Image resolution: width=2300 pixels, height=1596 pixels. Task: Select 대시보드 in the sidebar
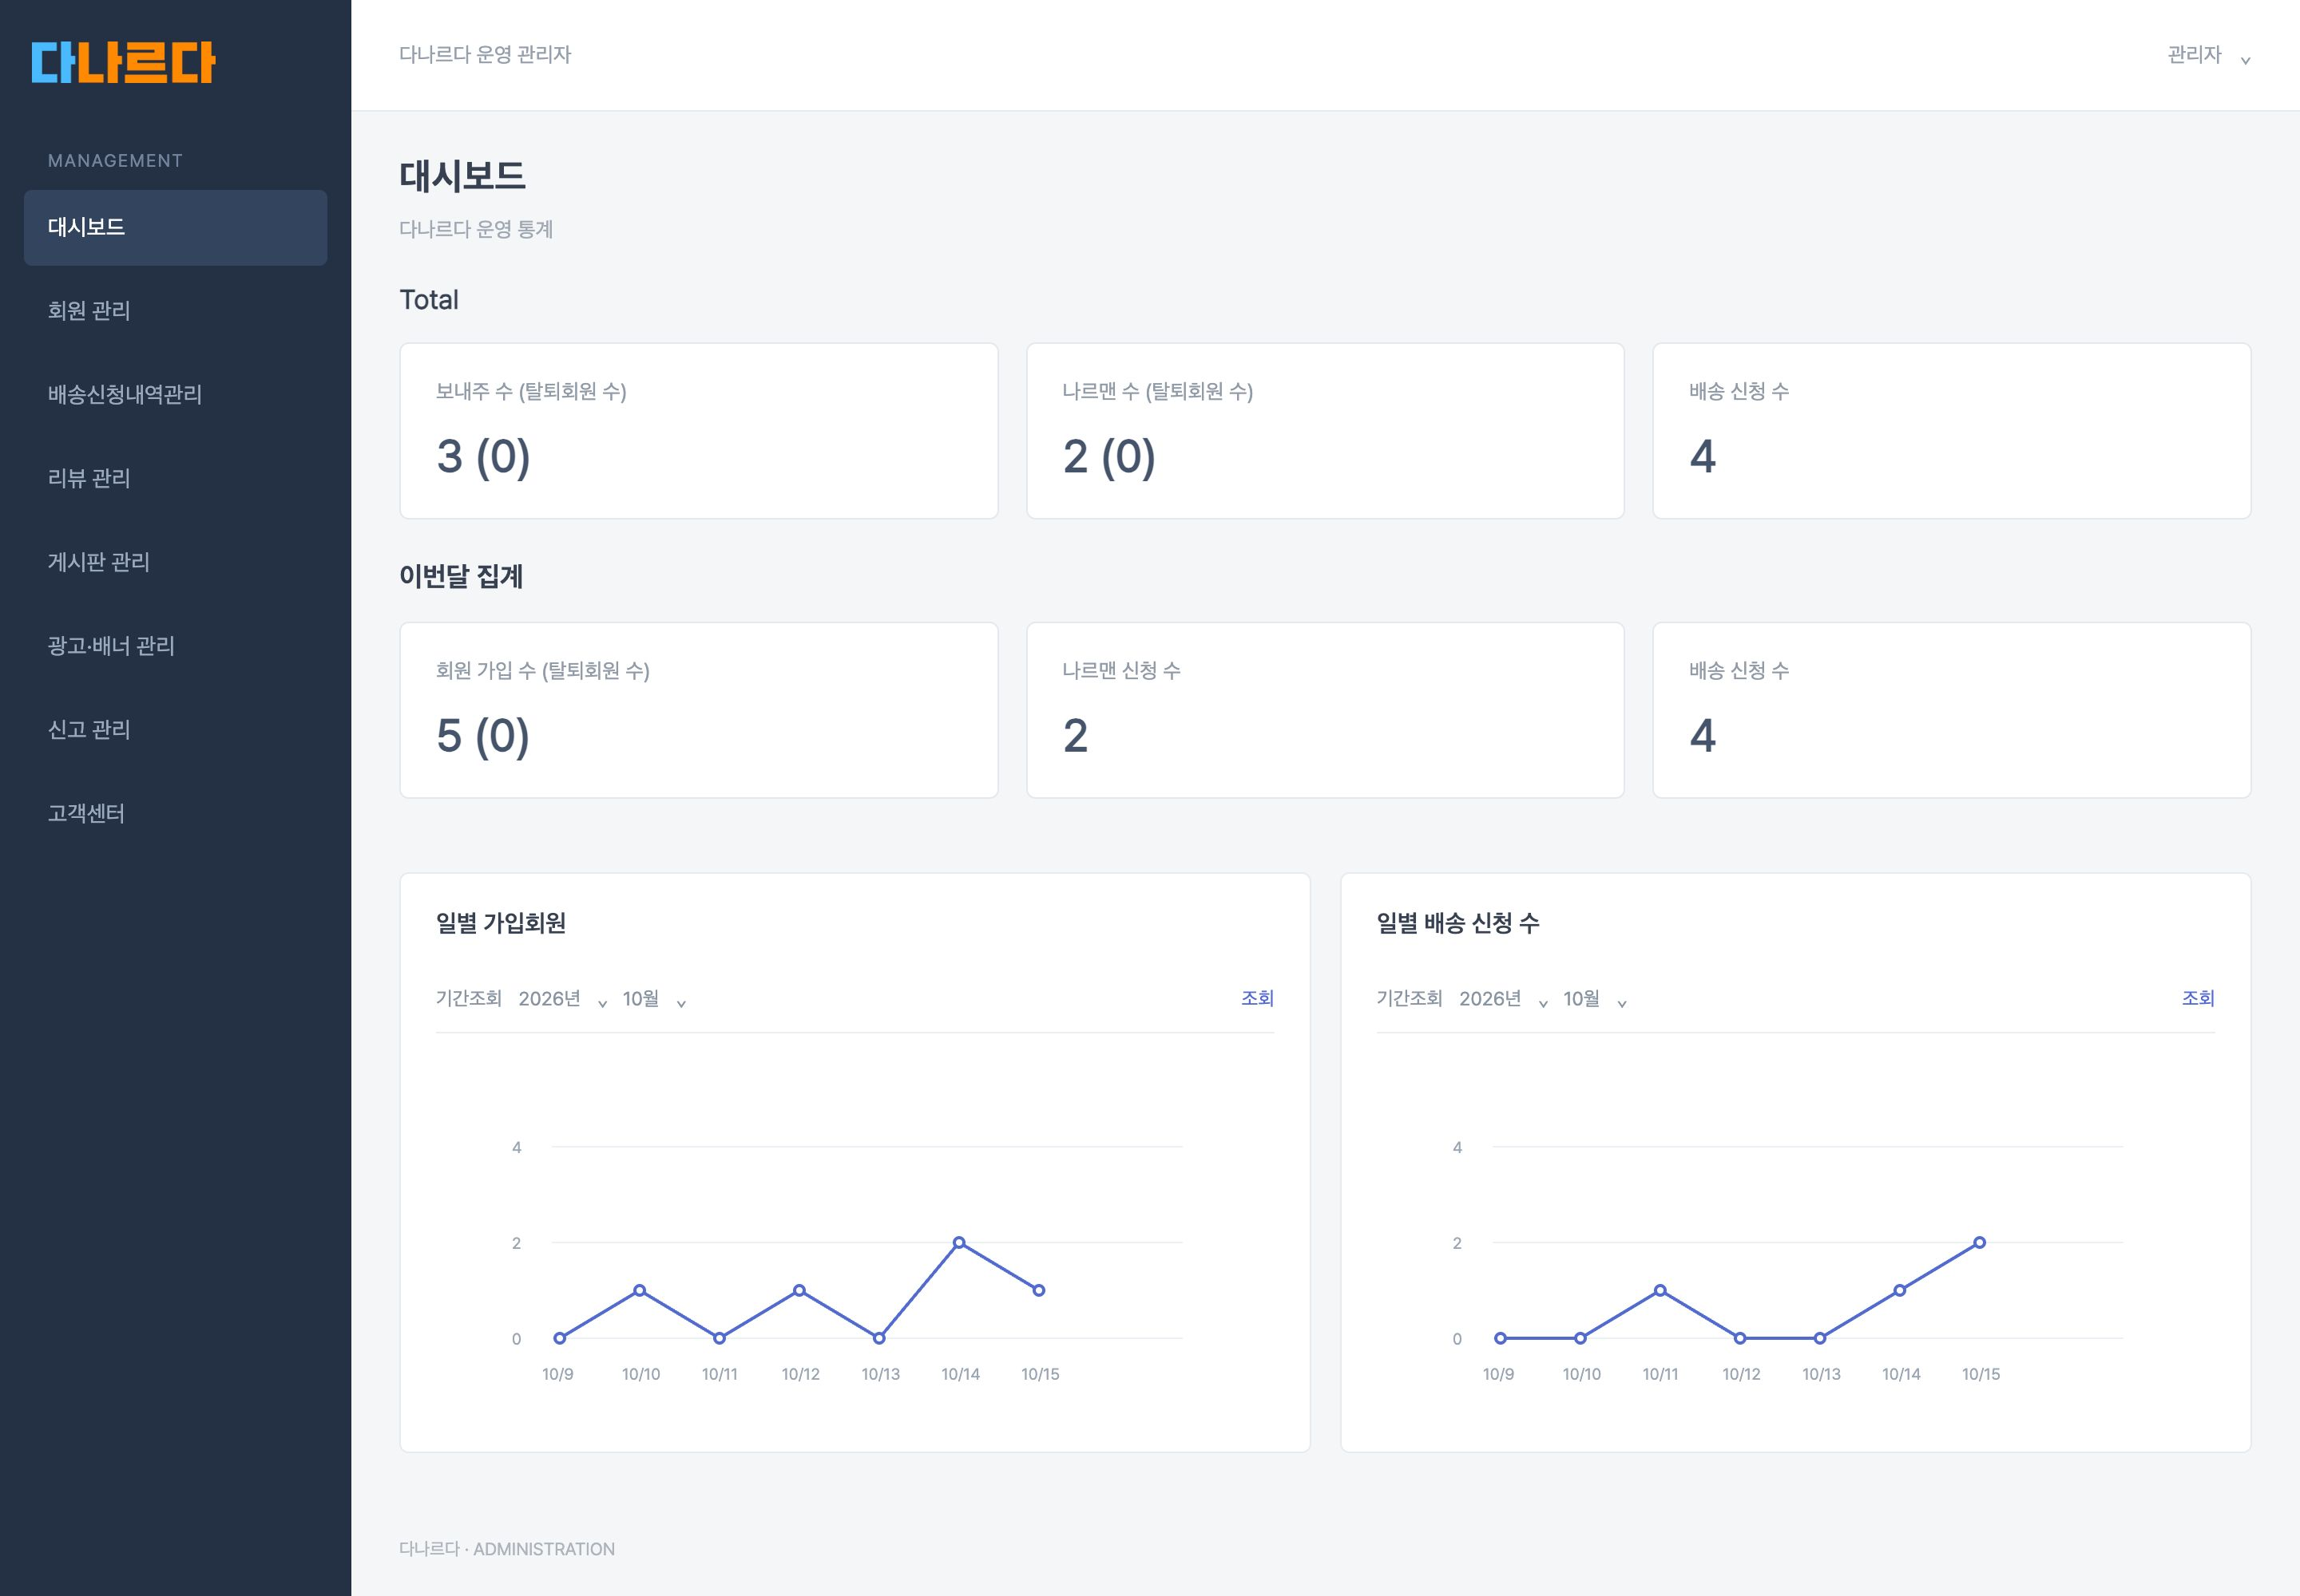(175, 228)
